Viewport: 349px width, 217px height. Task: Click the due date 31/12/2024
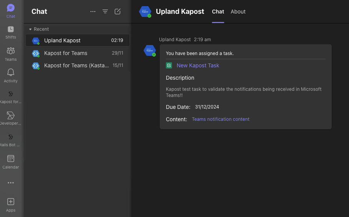[207, 107]
